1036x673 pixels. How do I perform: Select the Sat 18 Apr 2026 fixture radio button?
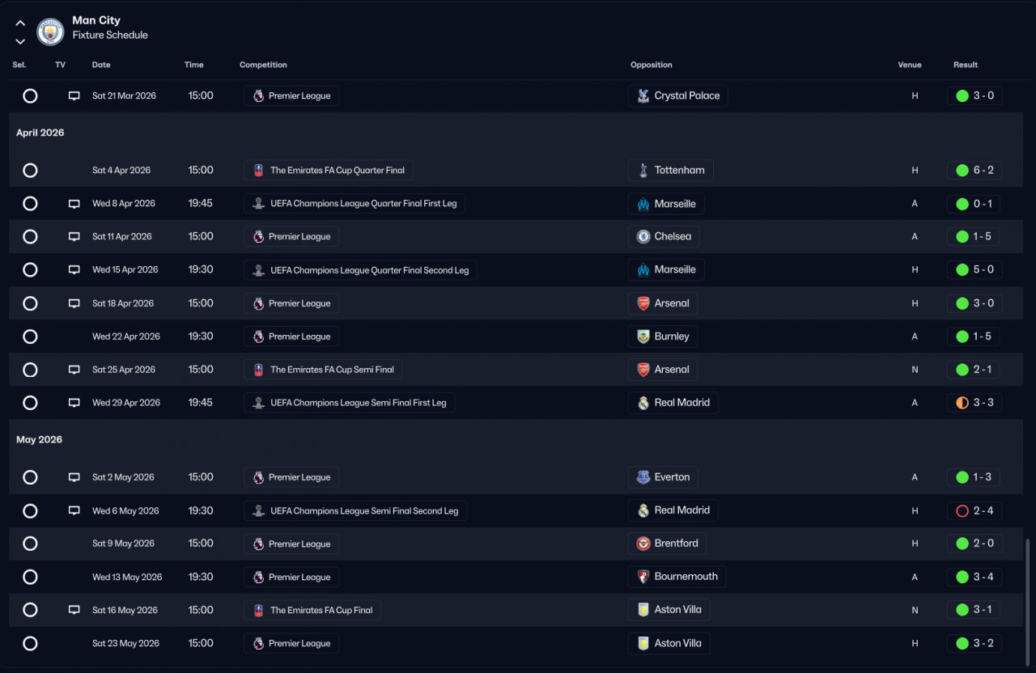point(30,303)
